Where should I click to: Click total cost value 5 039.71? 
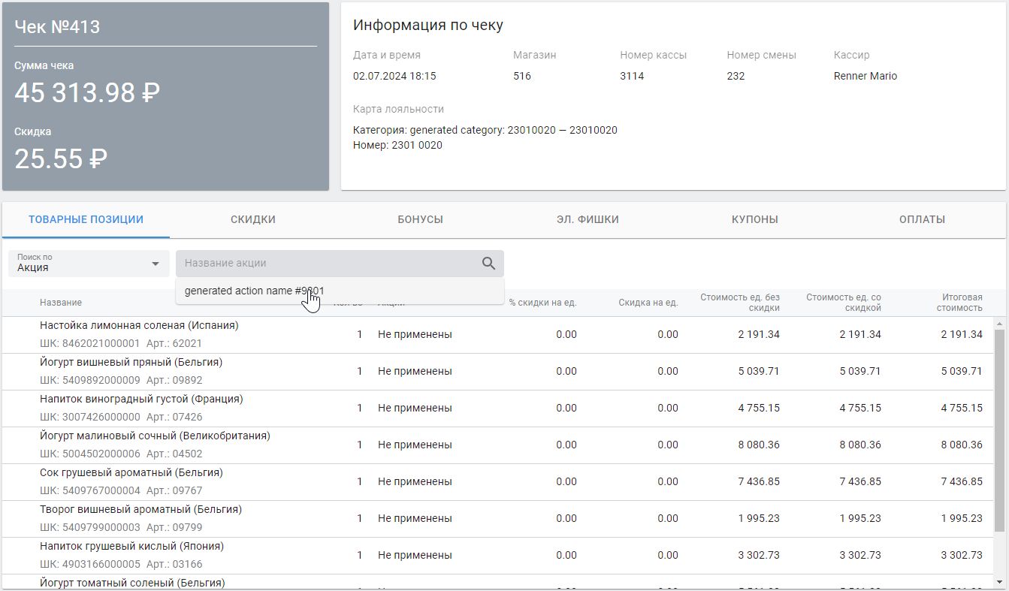click(x=962, y=371)
